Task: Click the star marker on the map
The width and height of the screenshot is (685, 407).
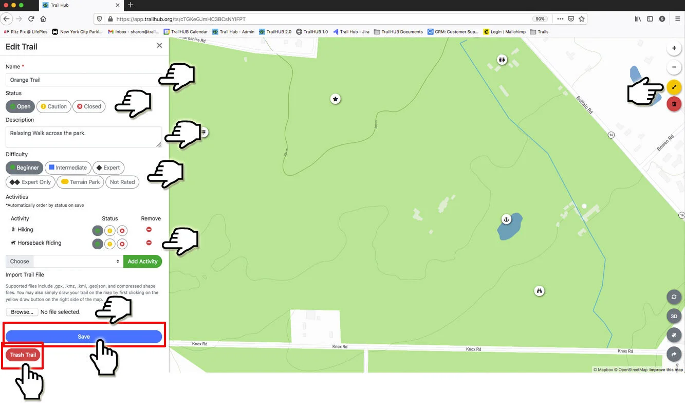Action: coord(335,99)
